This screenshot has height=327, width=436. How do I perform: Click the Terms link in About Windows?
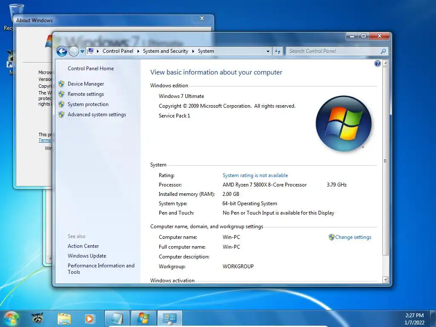tap(45, 141)
